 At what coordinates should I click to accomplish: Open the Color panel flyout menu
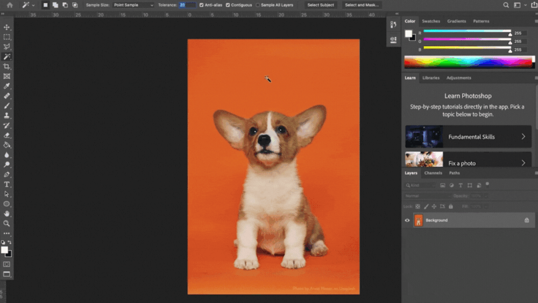536,22
